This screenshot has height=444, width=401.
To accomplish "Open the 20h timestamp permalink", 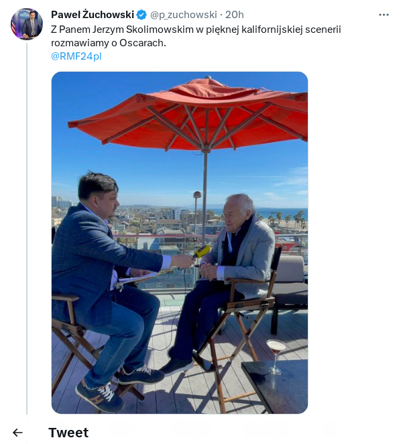I will click(234, 15).
